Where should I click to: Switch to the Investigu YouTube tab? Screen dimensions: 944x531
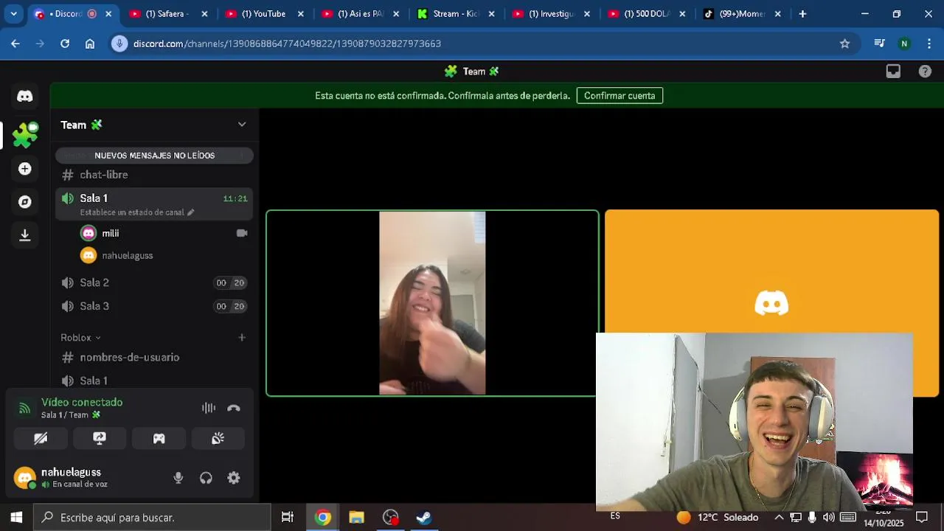552,14
